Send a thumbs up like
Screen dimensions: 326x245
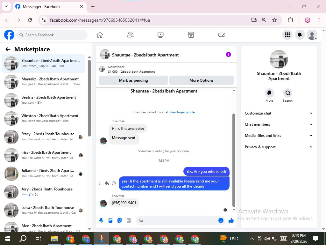[231, 220]
